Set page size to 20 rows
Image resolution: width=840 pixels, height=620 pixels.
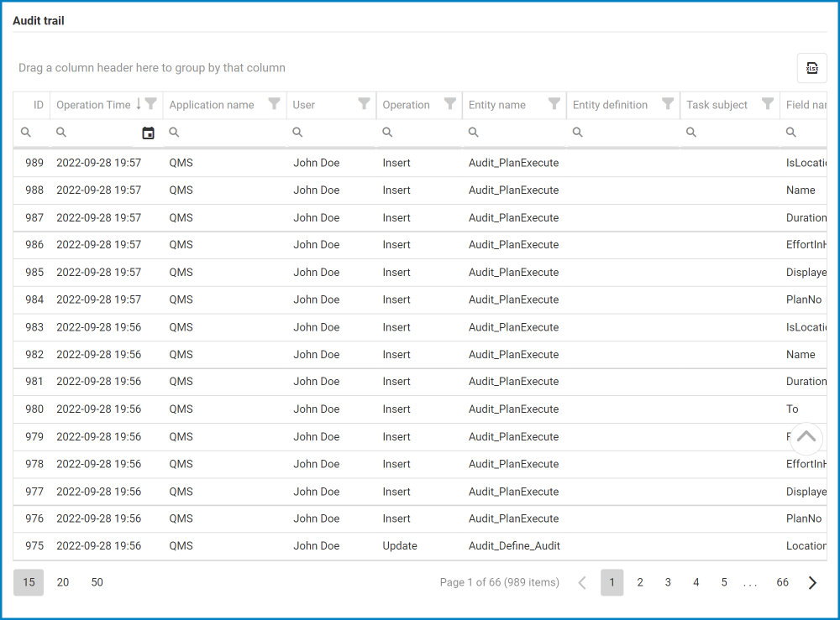coord(63,582)
